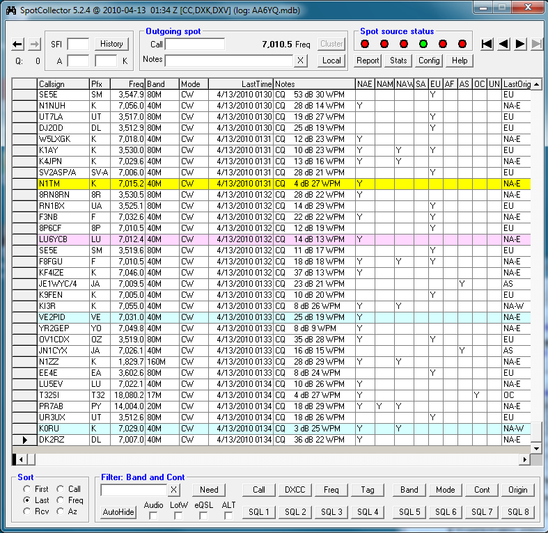Click the Need filter button
This screenshot has width=548, height=533.
209,490
